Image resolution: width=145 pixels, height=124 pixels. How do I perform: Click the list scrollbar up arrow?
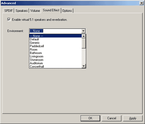(84, 36)
